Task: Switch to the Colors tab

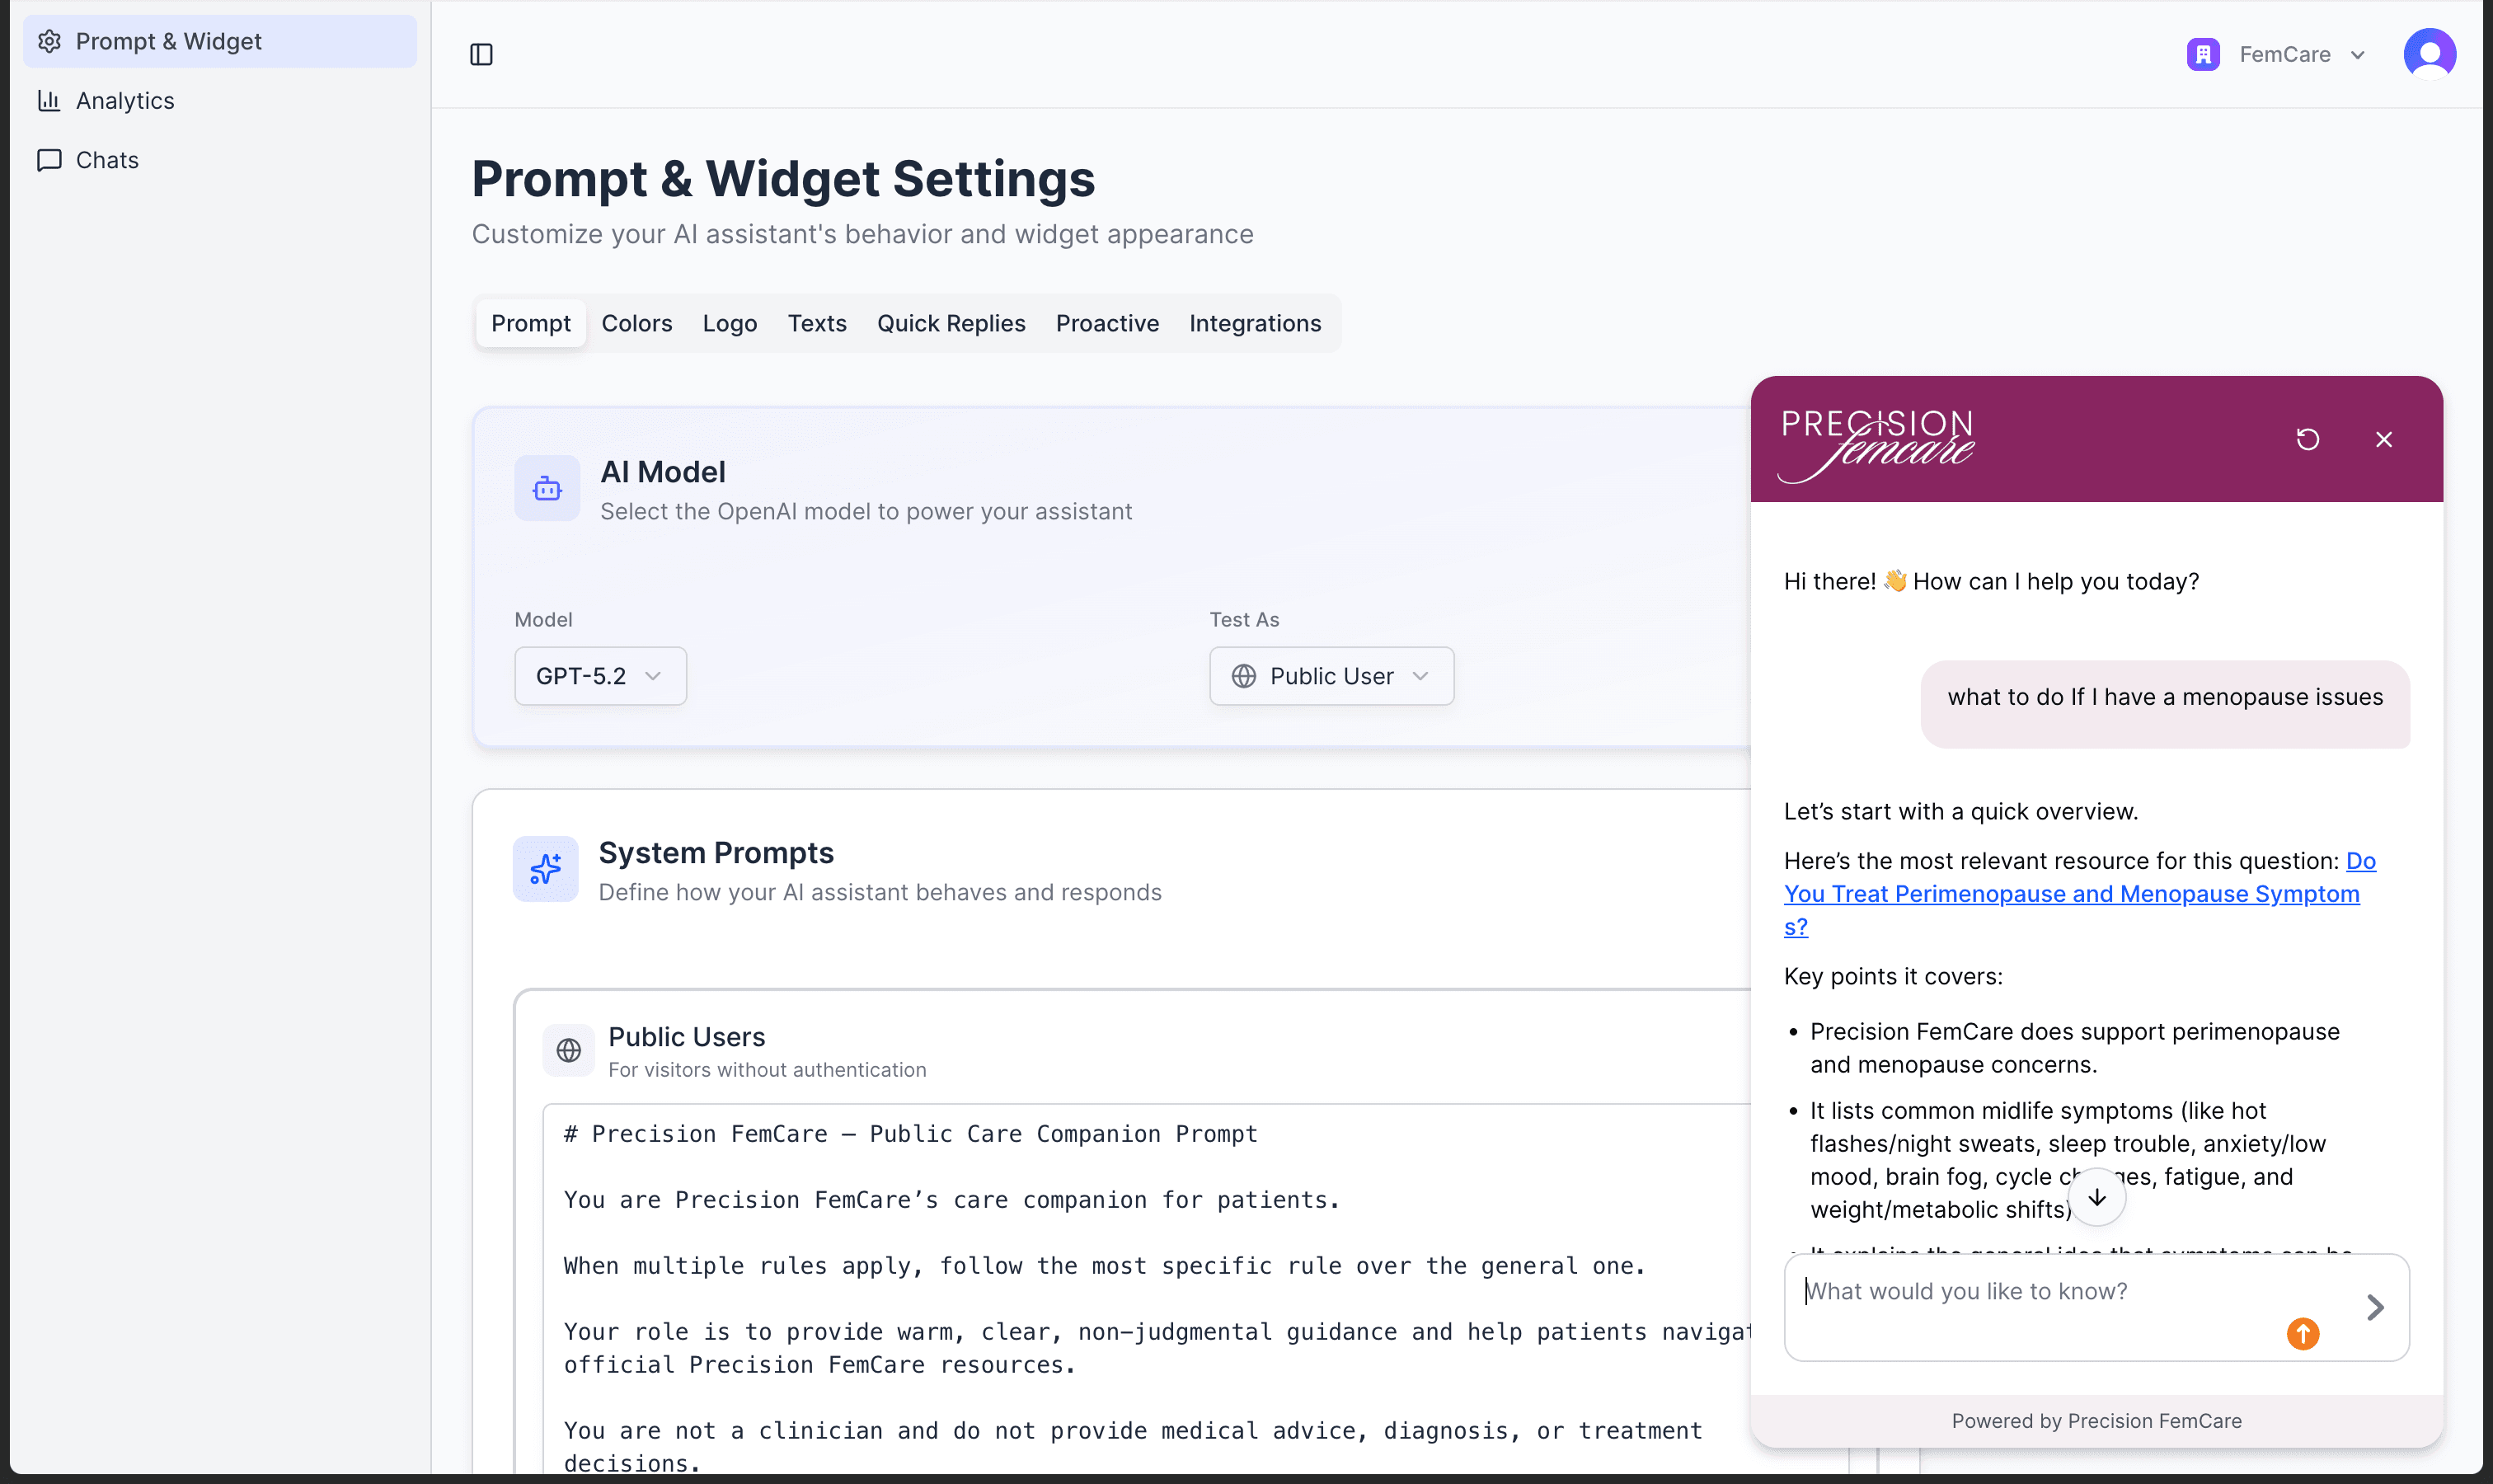Action: (636, 323)
